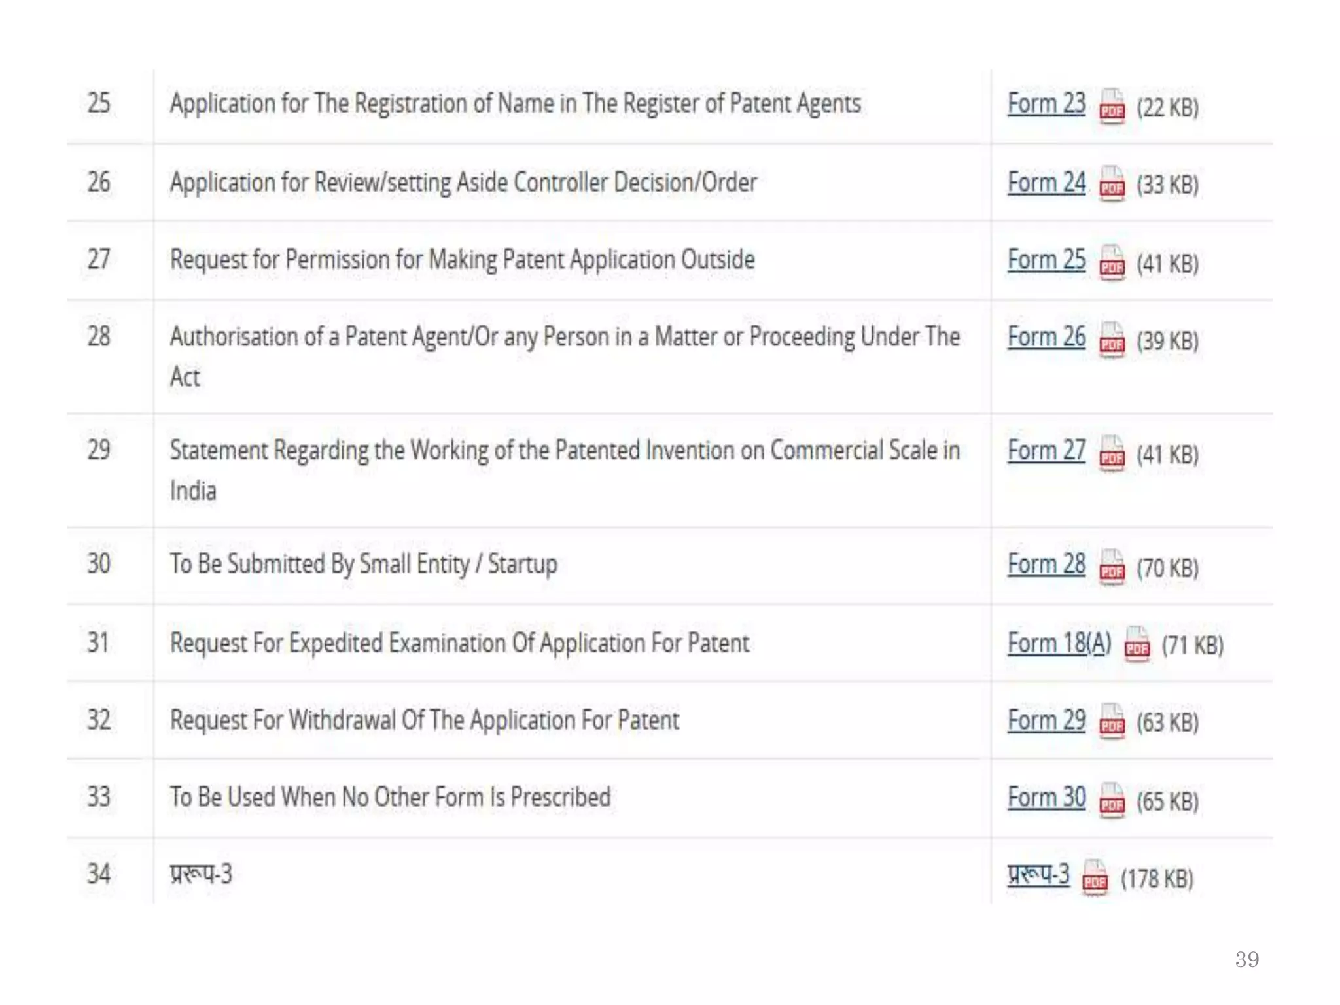Click the PDF icon beside प्ररूप-3 link
This screenshot has width=1340, height=1005.
point(1095,877)
